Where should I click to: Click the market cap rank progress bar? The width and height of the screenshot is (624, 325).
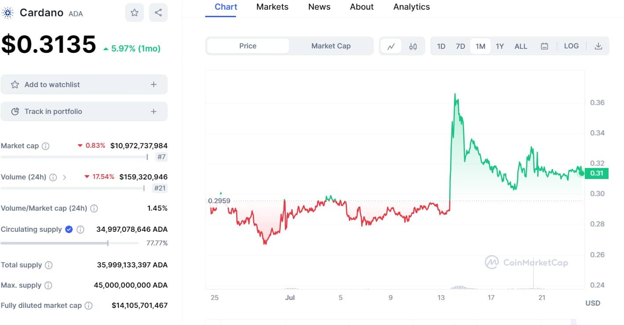click(x=74, y=157)
